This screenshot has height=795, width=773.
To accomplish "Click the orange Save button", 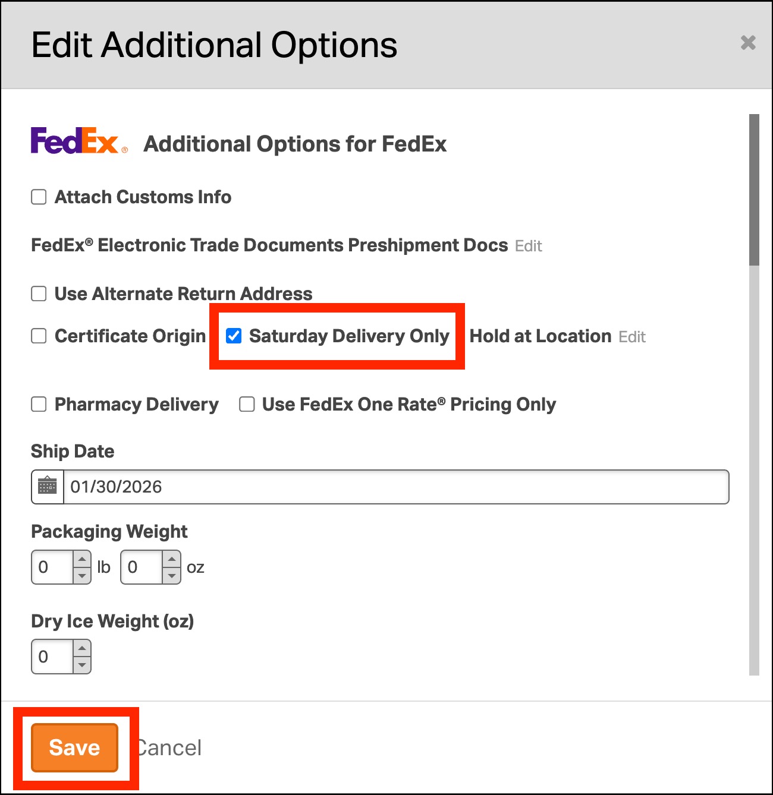I will click(x=74, y=747).
